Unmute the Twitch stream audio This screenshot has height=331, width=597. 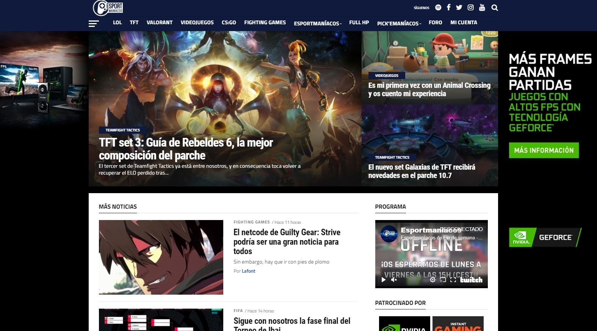coord(394,280)
